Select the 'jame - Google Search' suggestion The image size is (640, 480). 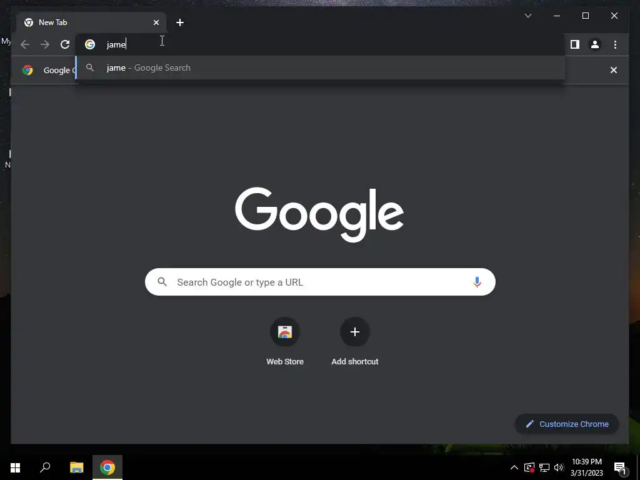point(321,67)
